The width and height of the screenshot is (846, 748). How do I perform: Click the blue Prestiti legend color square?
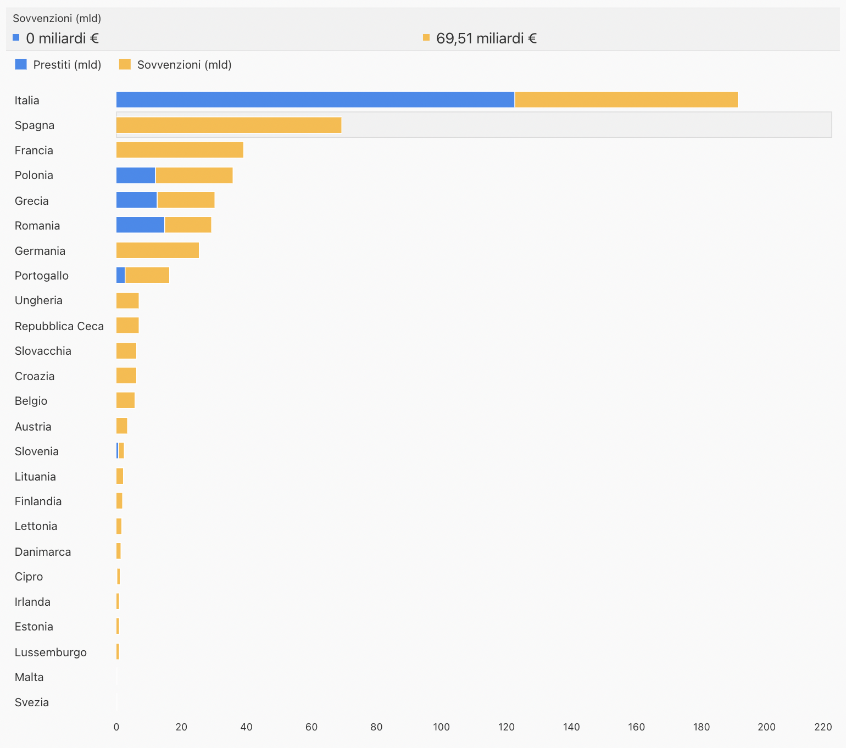coord(21,64)
